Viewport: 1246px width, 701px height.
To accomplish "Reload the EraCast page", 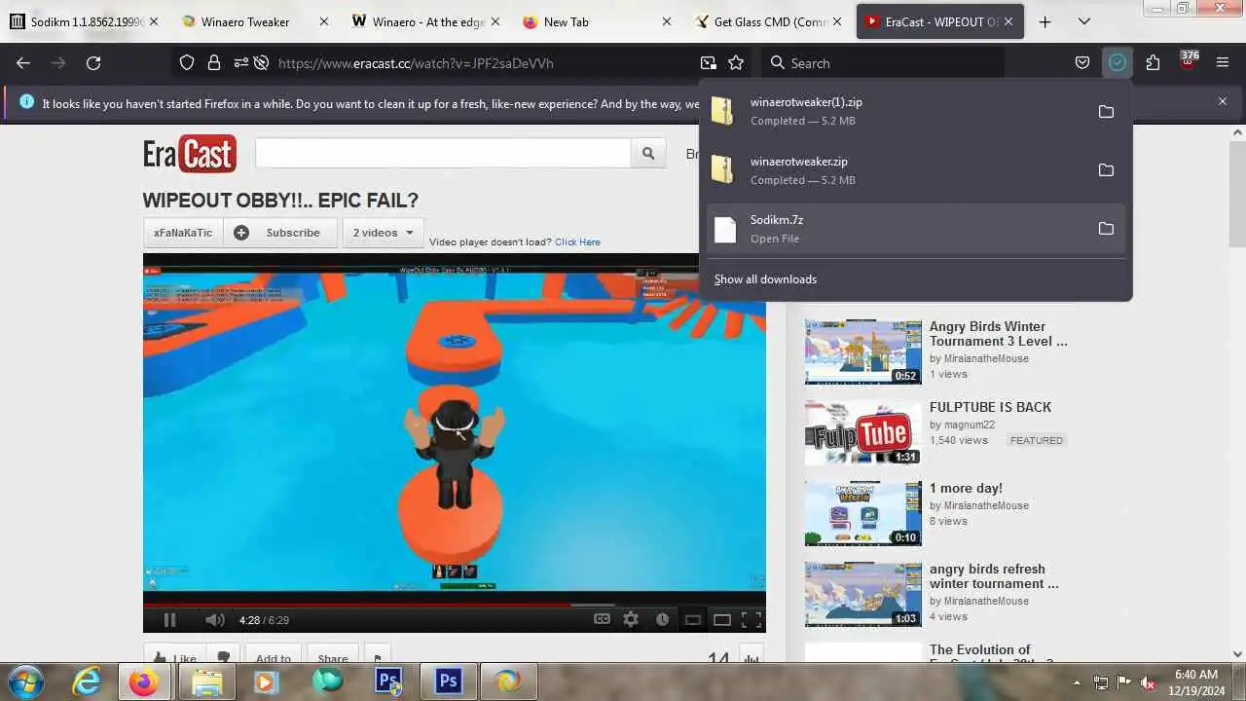I will (93, 62).
